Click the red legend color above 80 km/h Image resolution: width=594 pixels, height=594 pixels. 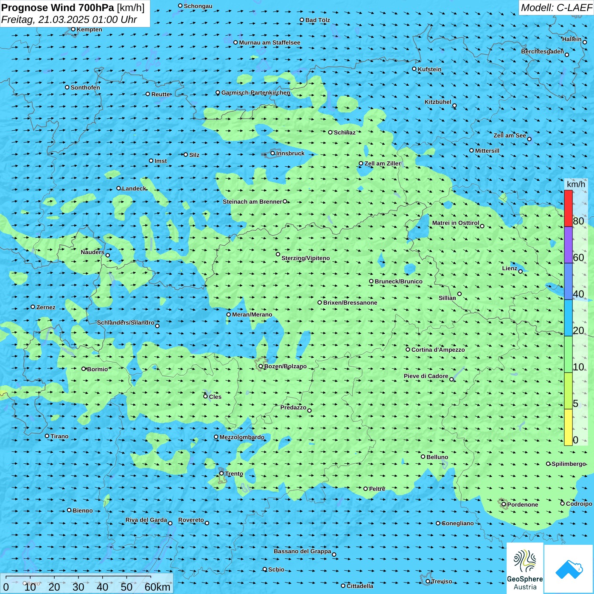(568, 208)
